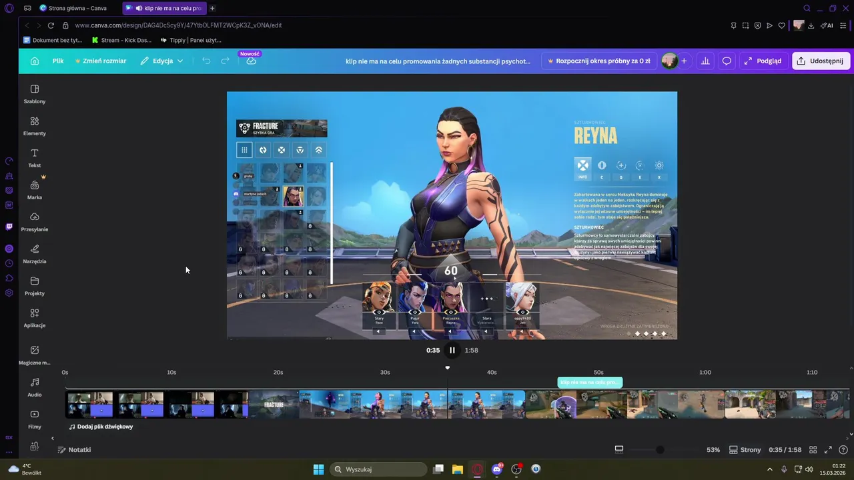Screen dimensions: 854x480
Task: Select the FRACTURE clip thumbnail in timeline
Action: tap(274, 405)
